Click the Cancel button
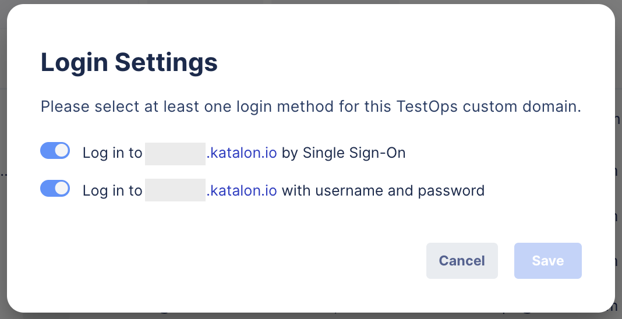Viewport: 622px width, 319px height. [x=462, y=261]
